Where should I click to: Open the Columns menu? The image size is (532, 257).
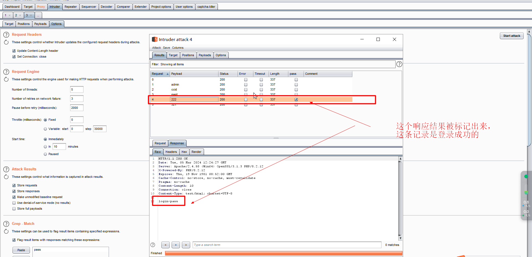point(178,48)
